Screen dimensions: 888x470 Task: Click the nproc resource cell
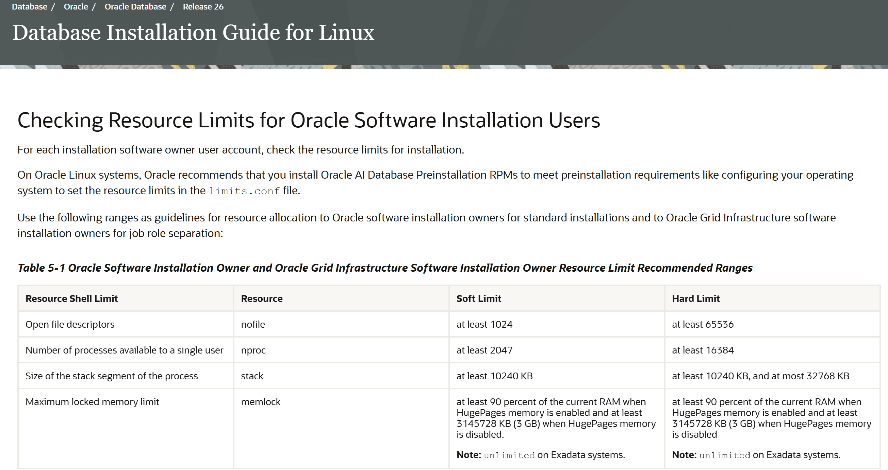(x=253, y=350)
